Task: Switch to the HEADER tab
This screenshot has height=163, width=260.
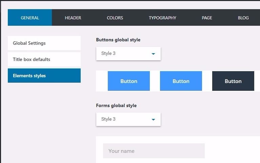Action: pos(73,18)
